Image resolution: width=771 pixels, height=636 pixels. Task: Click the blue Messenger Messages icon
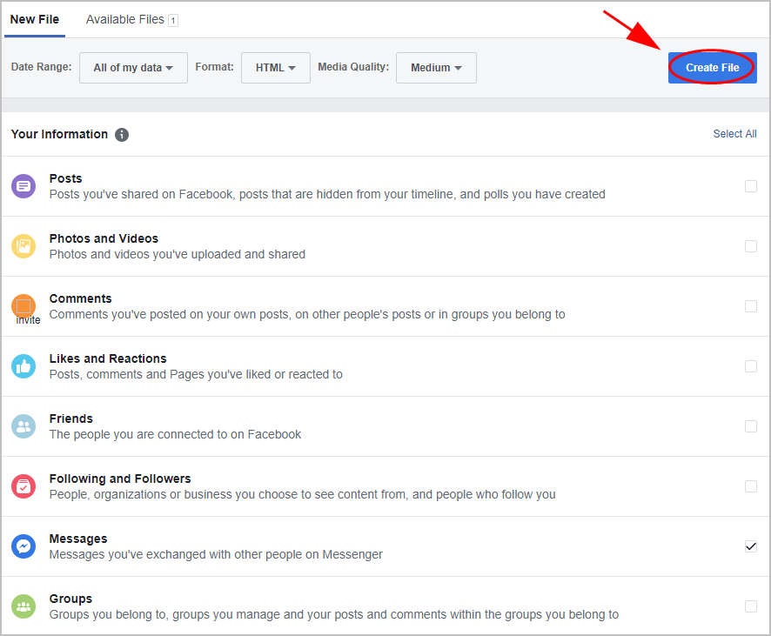[23, 546]
